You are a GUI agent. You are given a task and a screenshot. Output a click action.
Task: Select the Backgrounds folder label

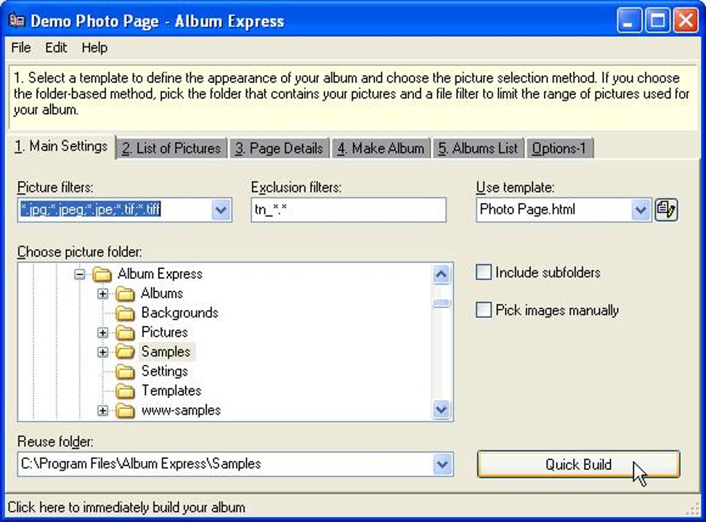[180, 313]
